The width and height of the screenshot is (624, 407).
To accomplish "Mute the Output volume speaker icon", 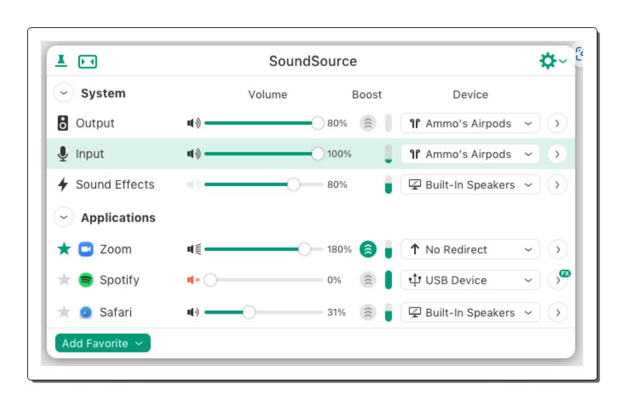I will [x=194, y=123].
